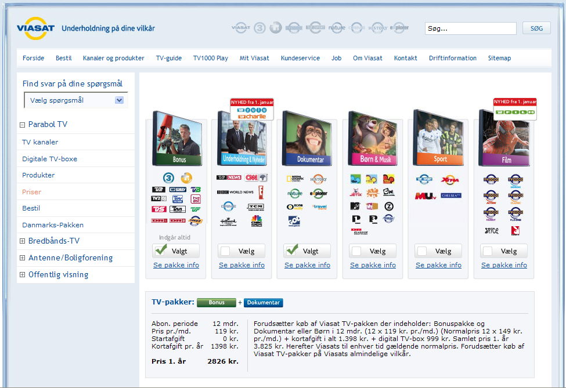Click the SØG search button
This screenshot has width=566, height=388.
(x=536, y=28)
